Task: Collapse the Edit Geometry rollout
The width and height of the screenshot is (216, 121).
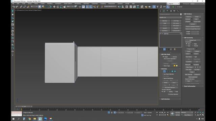Action: click(x=188, y=38)
